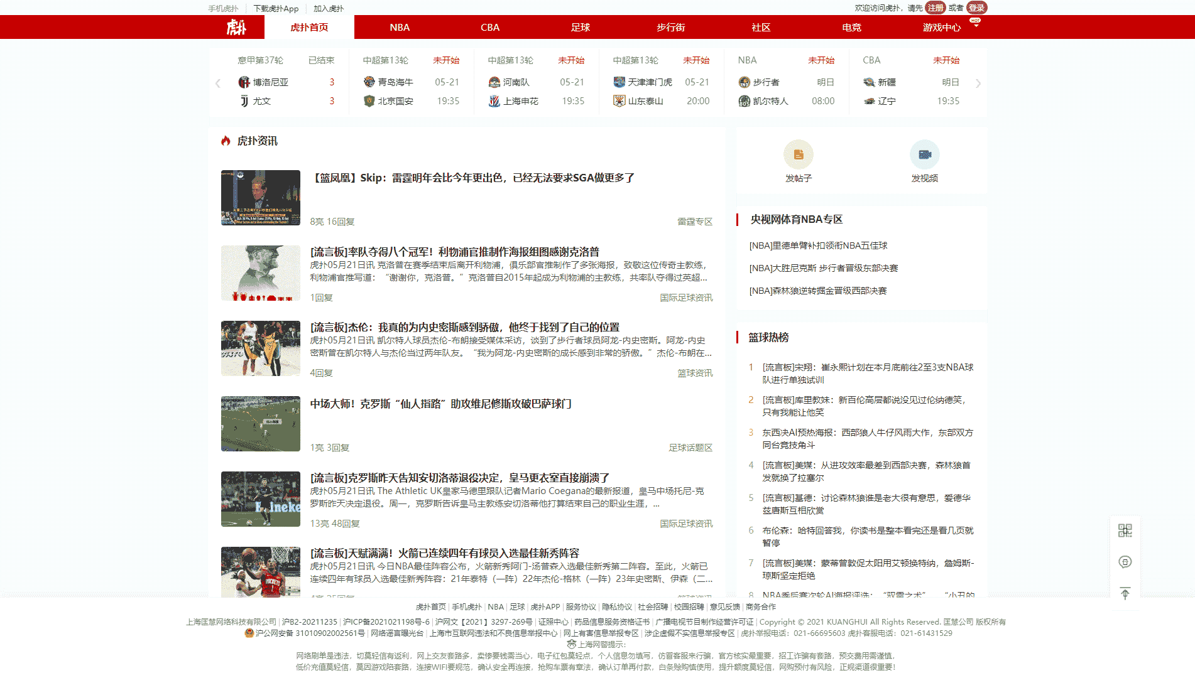Screen dimensions: 1195x678
Task: Click the 步行者 Pacers logo
Action: click(x=744, y=82)
